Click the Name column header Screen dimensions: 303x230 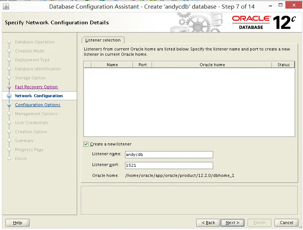pos(112,65)
